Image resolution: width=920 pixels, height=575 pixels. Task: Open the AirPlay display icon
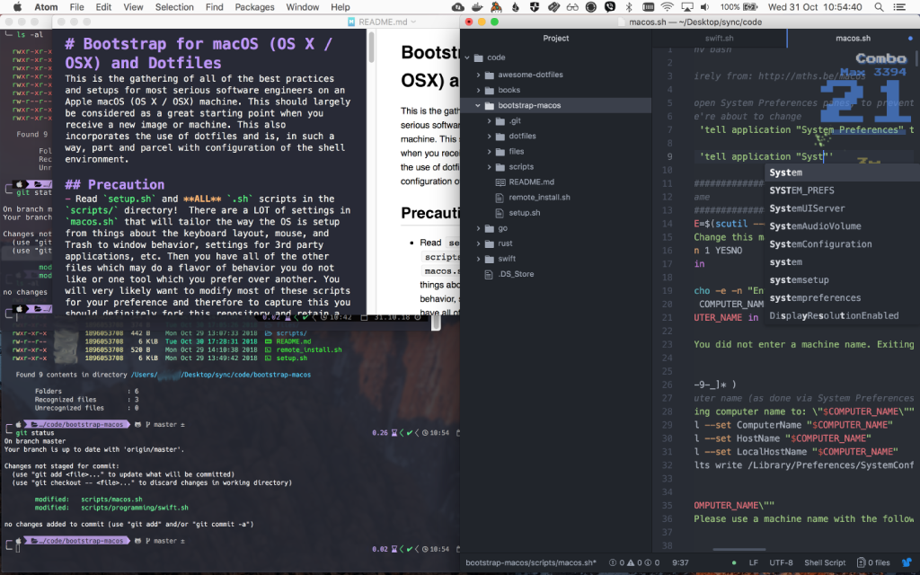point(686,7)
